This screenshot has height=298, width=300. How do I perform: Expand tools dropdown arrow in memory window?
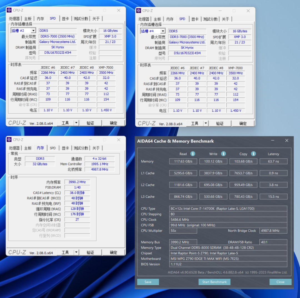(76, 252)
